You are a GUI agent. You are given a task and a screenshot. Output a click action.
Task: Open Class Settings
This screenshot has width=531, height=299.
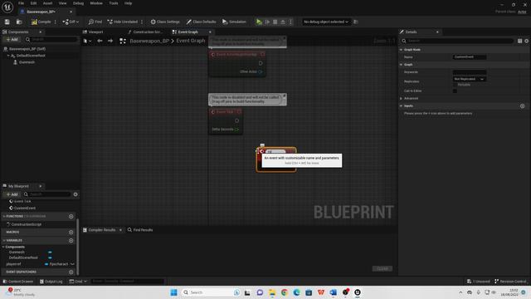tap(165, 22)
